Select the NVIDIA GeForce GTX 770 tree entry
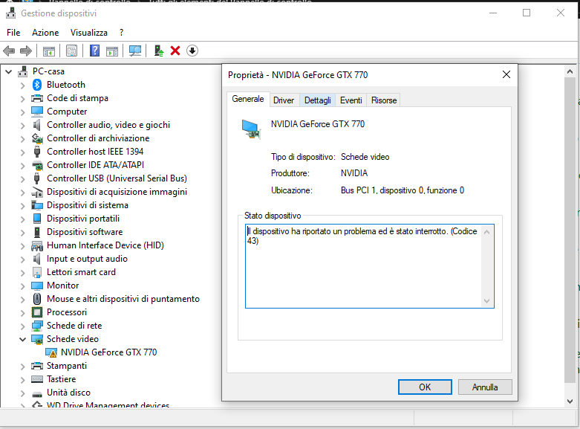This screenshot has width=580, height=429. point(108,352)
